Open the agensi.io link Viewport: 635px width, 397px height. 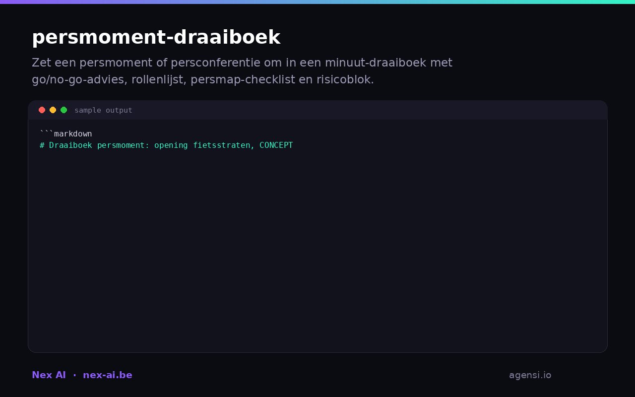tap(530, 375)
